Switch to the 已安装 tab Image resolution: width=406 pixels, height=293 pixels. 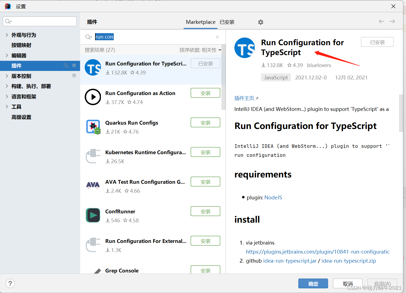(x=227, y=22)
